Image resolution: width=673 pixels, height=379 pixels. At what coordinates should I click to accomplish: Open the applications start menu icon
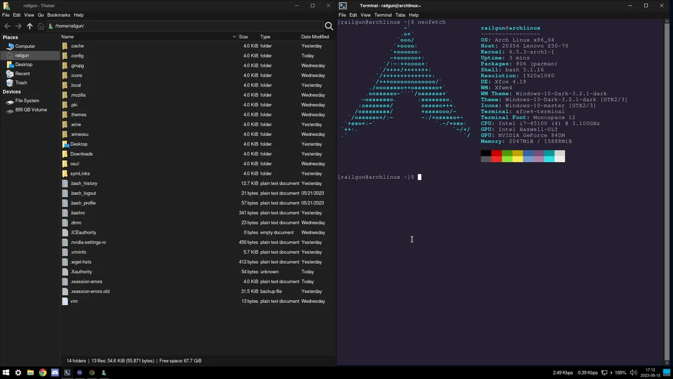(6, 372)
